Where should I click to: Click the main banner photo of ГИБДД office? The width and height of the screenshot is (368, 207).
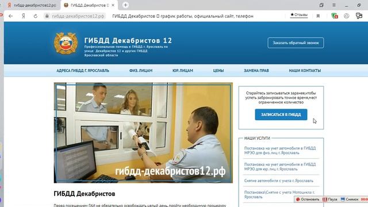[x=143, y=133]
